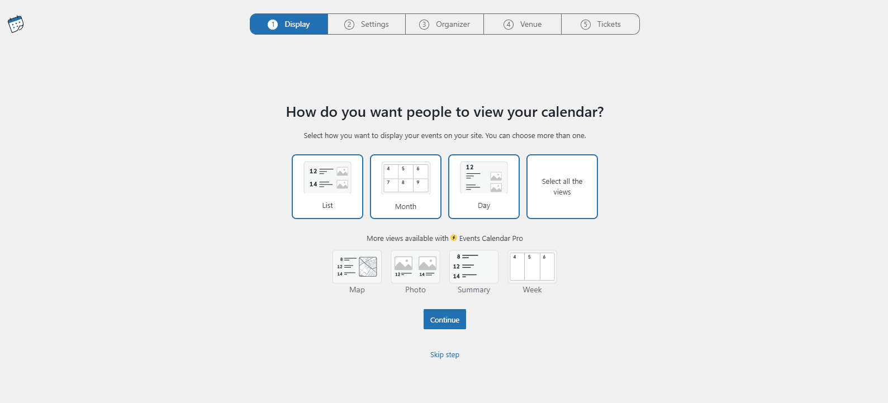This screenshot has height=403, width=888.
Task: Open the Settings step tab
Action: pos(367,24)
